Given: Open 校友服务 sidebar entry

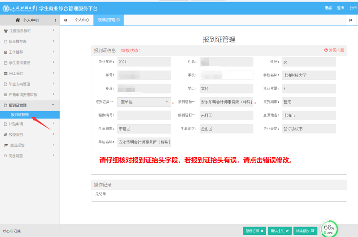Looking at the screenshot, I should (30, 135).
